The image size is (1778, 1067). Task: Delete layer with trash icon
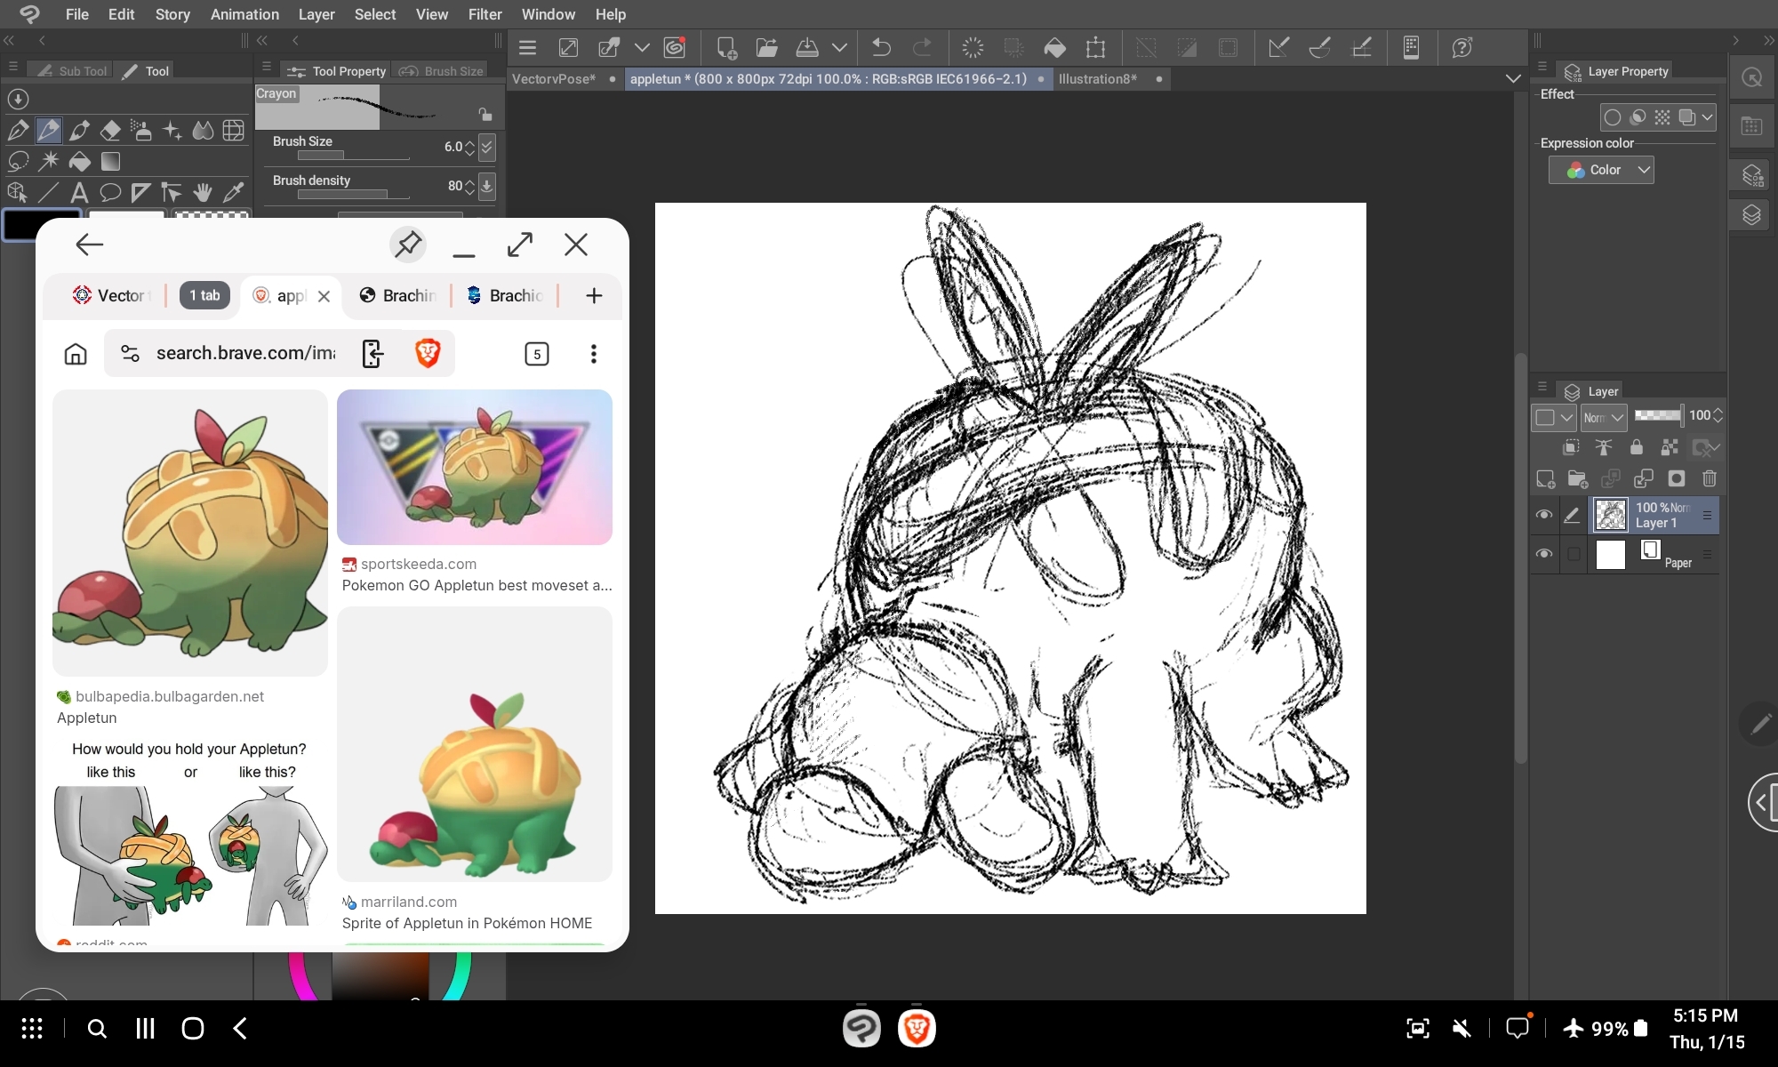[1709, 479]
